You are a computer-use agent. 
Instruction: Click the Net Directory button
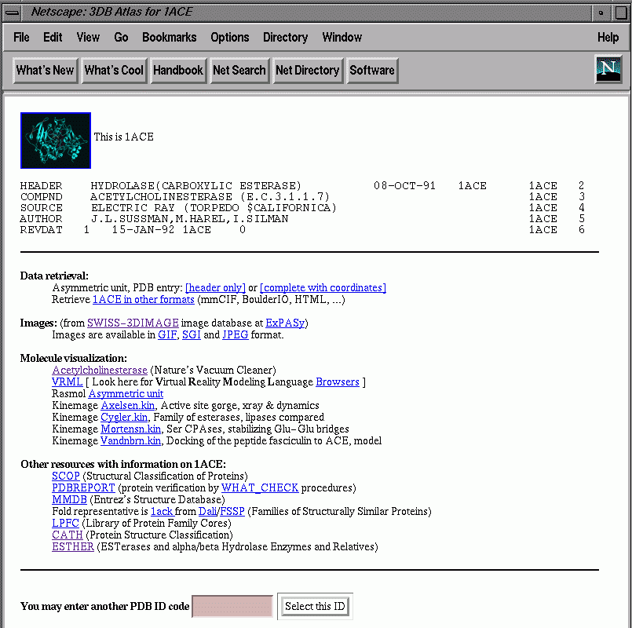pos(308,70)
